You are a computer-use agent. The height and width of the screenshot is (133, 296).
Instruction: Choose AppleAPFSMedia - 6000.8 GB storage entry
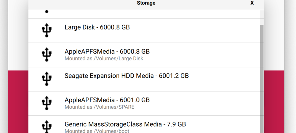144,55
